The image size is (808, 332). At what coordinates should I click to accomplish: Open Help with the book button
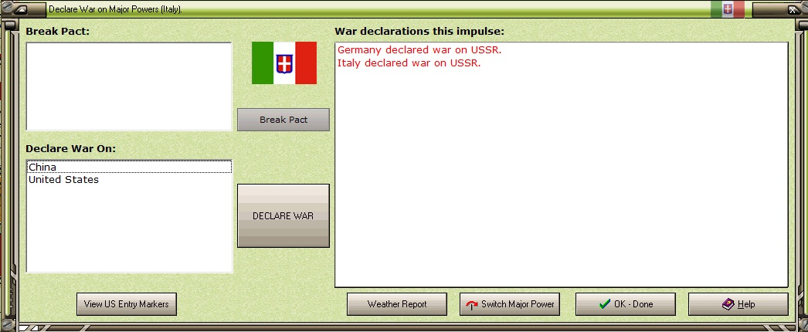pyautogui.click(x=738, y=304)
